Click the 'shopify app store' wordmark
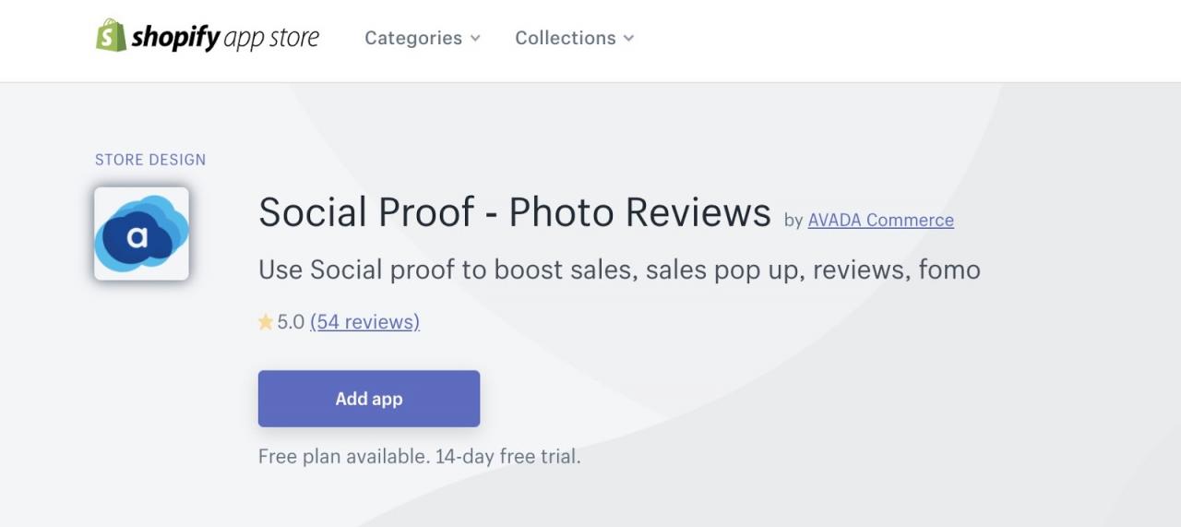The image size is (1181, 527). click(225, 38)
